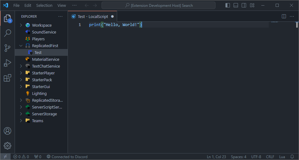Click the StarterPlayer folder icon

click(x=28, y=73)
